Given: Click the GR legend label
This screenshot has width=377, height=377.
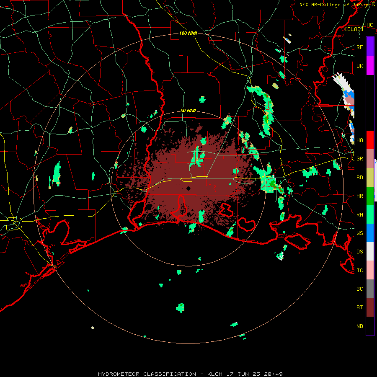Looking at the screenshot, I should click(x=359, y=159).
